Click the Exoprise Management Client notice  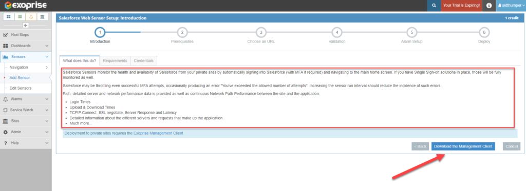290,133
